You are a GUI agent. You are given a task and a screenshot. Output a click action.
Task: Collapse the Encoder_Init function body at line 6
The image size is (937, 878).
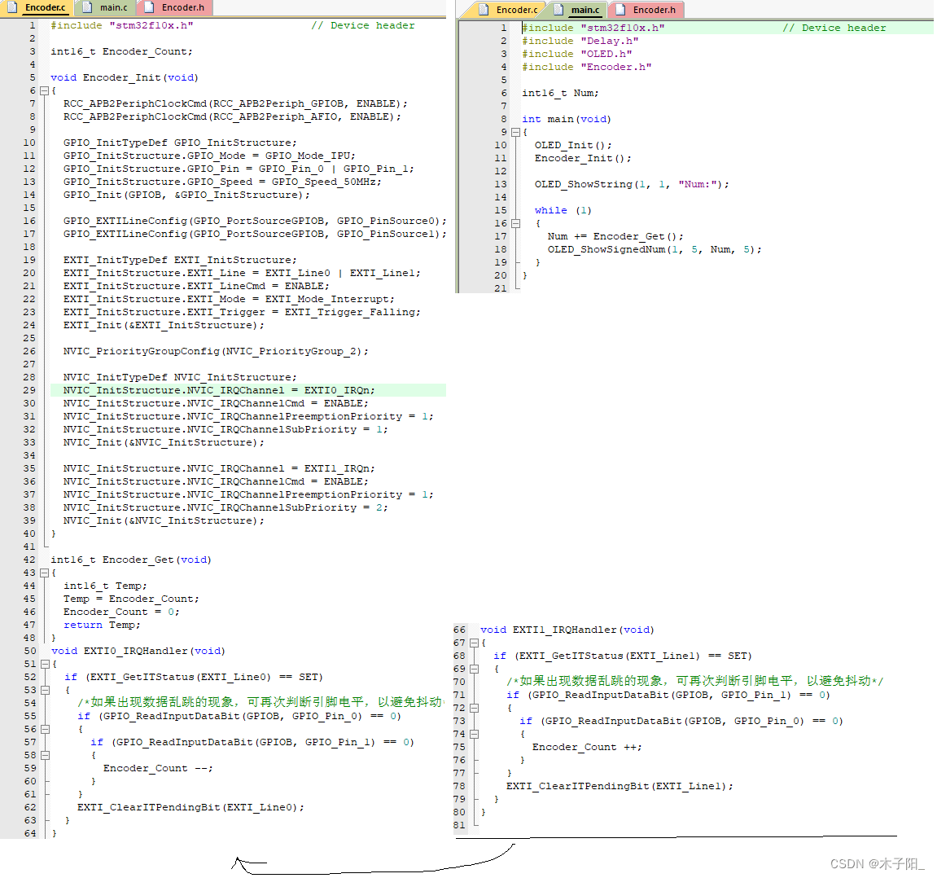click(45, 91)
